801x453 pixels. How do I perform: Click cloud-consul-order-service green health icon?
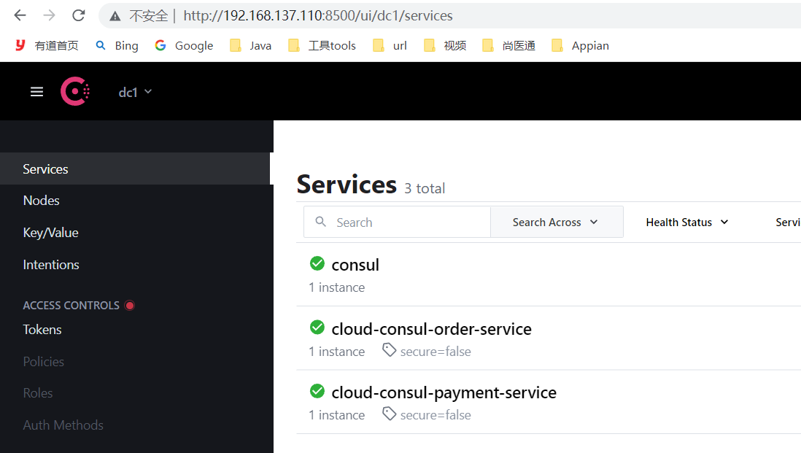[317, 328]
